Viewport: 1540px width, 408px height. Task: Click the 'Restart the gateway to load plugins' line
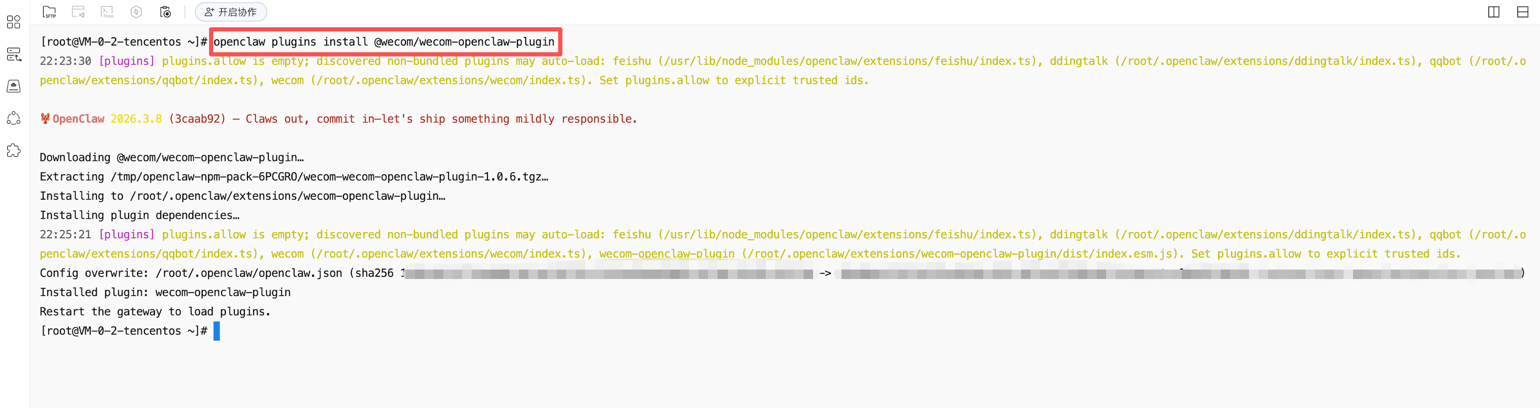pos(155,312)
